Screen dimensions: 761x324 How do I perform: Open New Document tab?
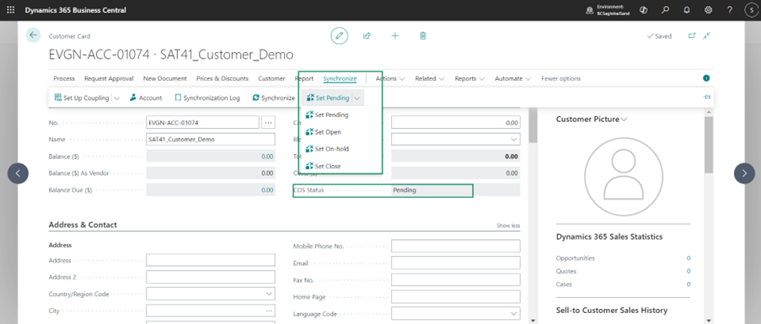[x=165, y=78]
